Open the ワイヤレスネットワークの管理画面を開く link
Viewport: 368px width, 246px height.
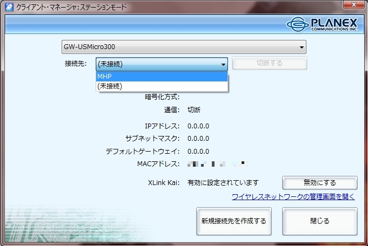coord(293,196)
